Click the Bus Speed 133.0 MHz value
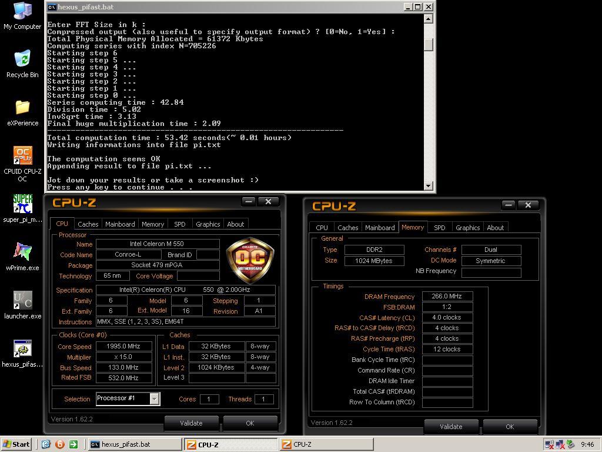Viewport: 602px width, 452px height. [123, 367]
